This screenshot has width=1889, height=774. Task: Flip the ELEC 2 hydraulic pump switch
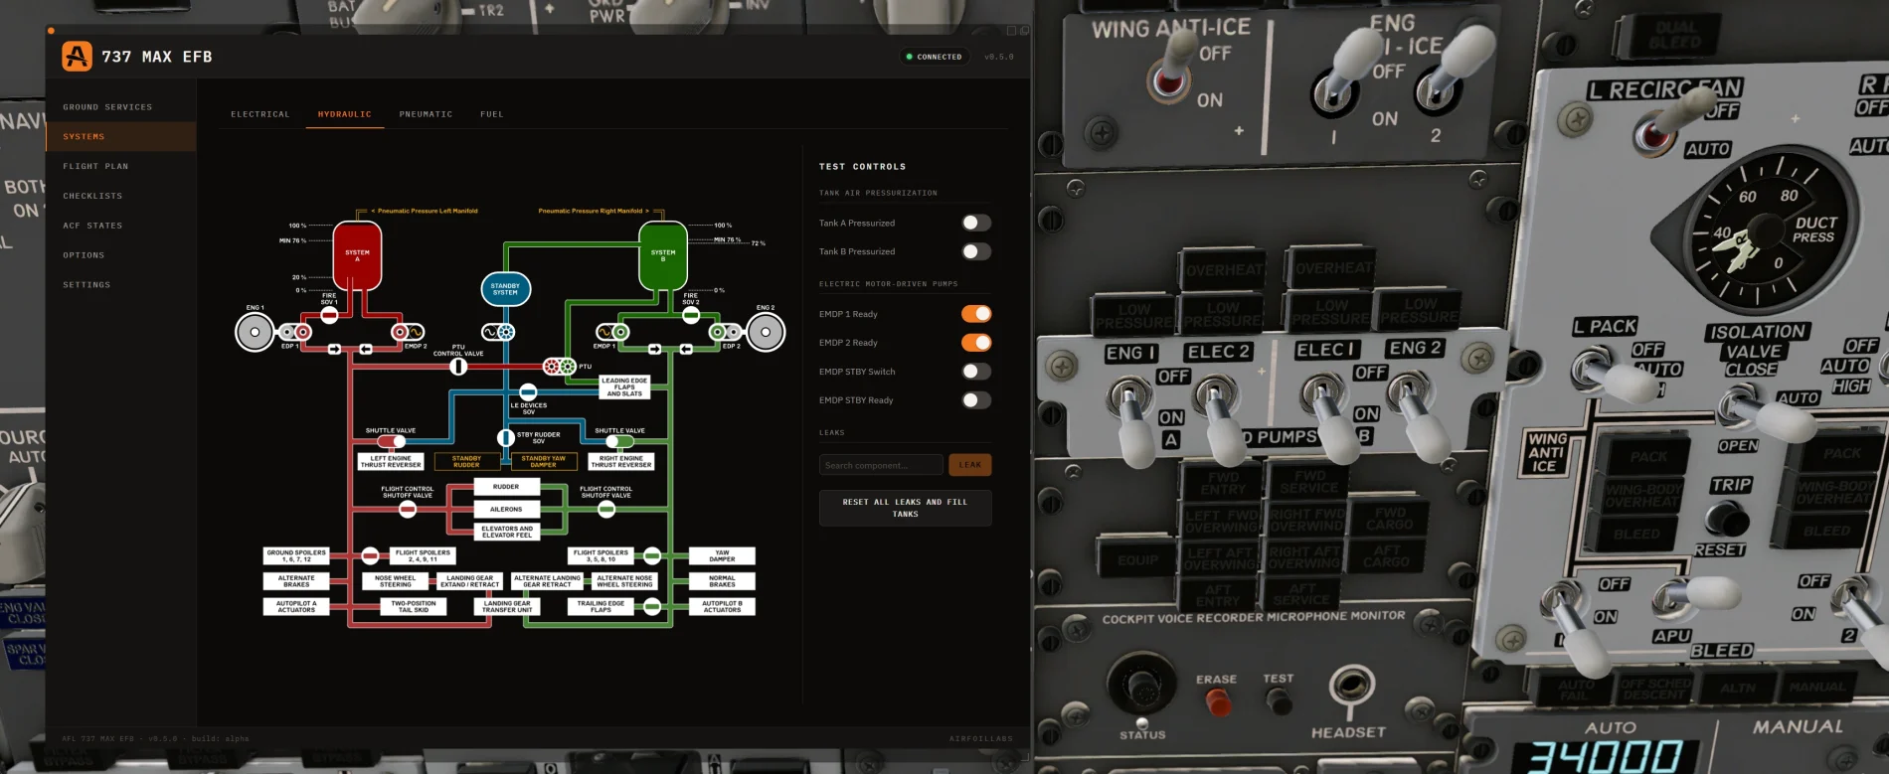tap(1219, 419)
